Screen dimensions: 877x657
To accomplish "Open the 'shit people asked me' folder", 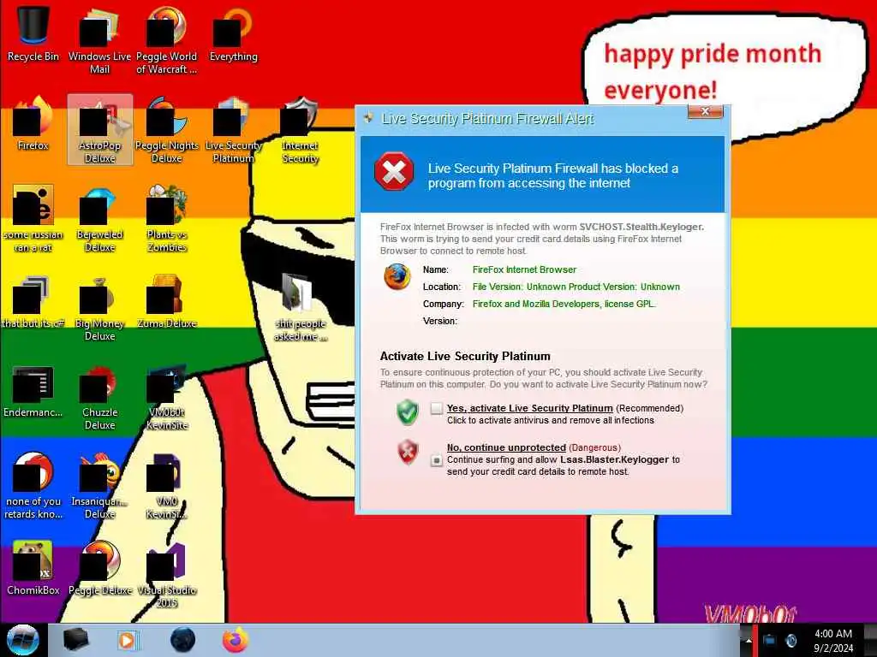I will pos(301,308).
